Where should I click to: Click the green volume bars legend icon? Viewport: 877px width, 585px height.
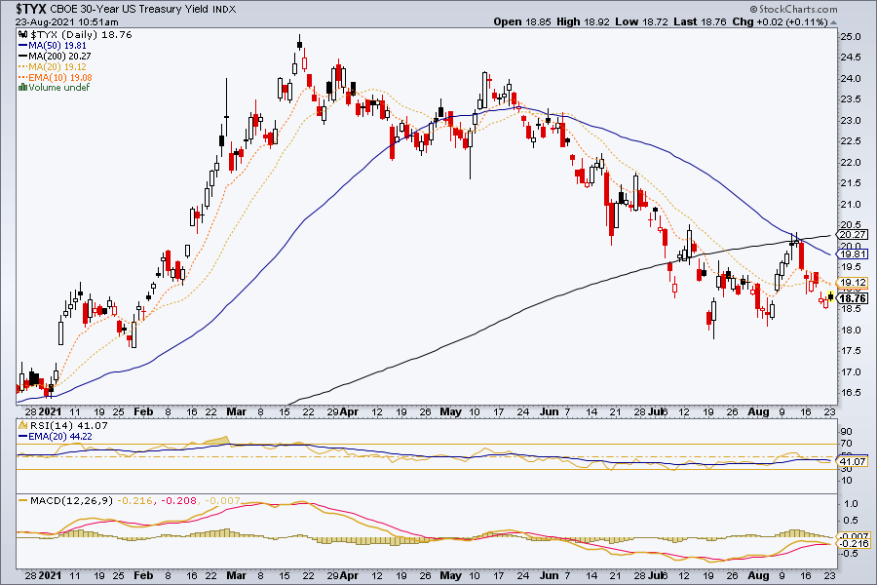tap(23, 88)
